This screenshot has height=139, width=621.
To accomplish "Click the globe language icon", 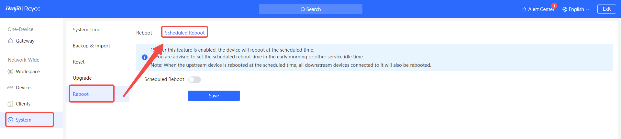I will click(565, 9).
